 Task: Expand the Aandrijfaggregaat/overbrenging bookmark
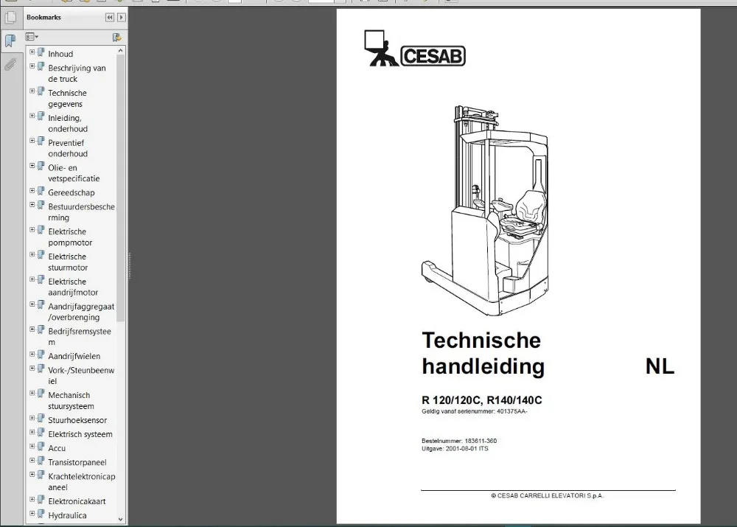click(x=32, y=304)
